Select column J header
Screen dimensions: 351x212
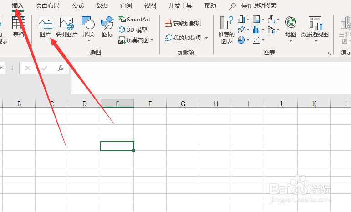[281, 104]
